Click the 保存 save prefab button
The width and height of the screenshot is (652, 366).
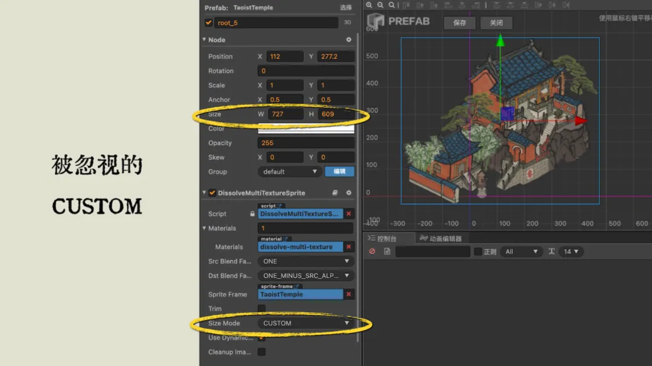459,23
